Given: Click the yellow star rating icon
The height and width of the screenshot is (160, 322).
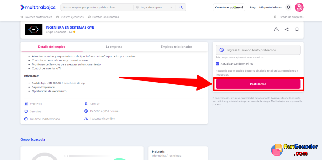Looking at the screenshot, I should click(x=74, y=32).
